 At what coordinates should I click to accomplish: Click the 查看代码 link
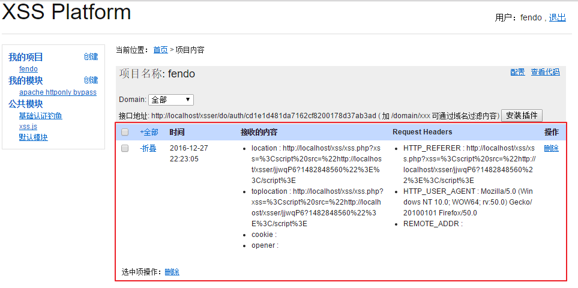pyautogui.click(x=545, y=72)
